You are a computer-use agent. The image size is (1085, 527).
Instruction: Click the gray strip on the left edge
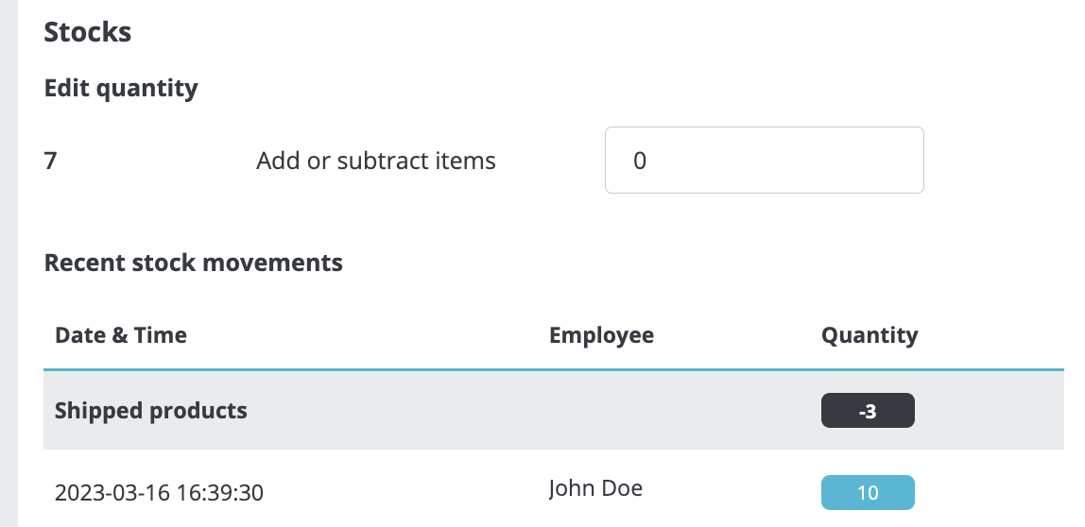click(x=9, y=264)
